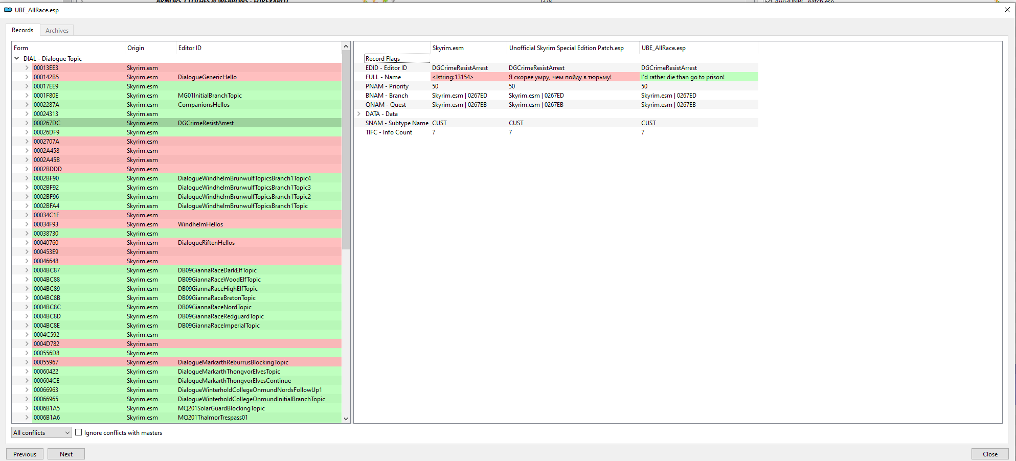
Task: Click the record list scroll up arrow
Action: pos(346,46)
